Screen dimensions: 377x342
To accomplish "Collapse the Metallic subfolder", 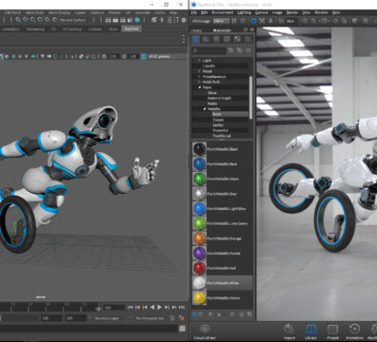I will point(205,108).
